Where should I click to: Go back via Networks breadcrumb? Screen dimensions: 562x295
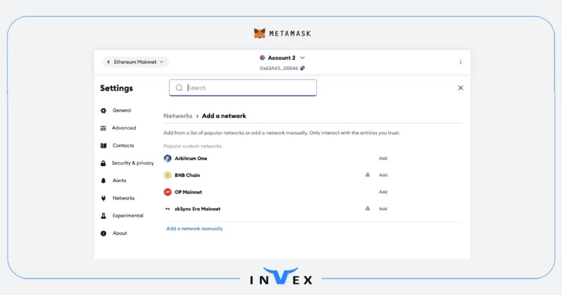coord(178,116)
